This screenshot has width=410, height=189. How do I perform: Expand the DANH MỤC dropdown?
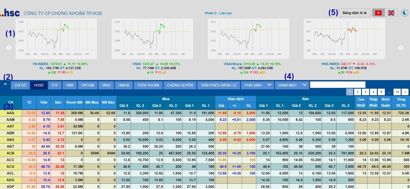(x=292, y=85)
